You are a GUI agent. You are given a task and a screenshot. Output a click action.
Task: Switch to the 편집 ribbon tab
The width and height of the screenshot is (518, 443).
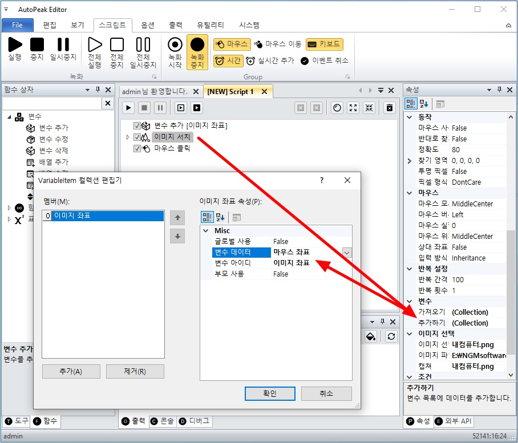tap(50, 25)
